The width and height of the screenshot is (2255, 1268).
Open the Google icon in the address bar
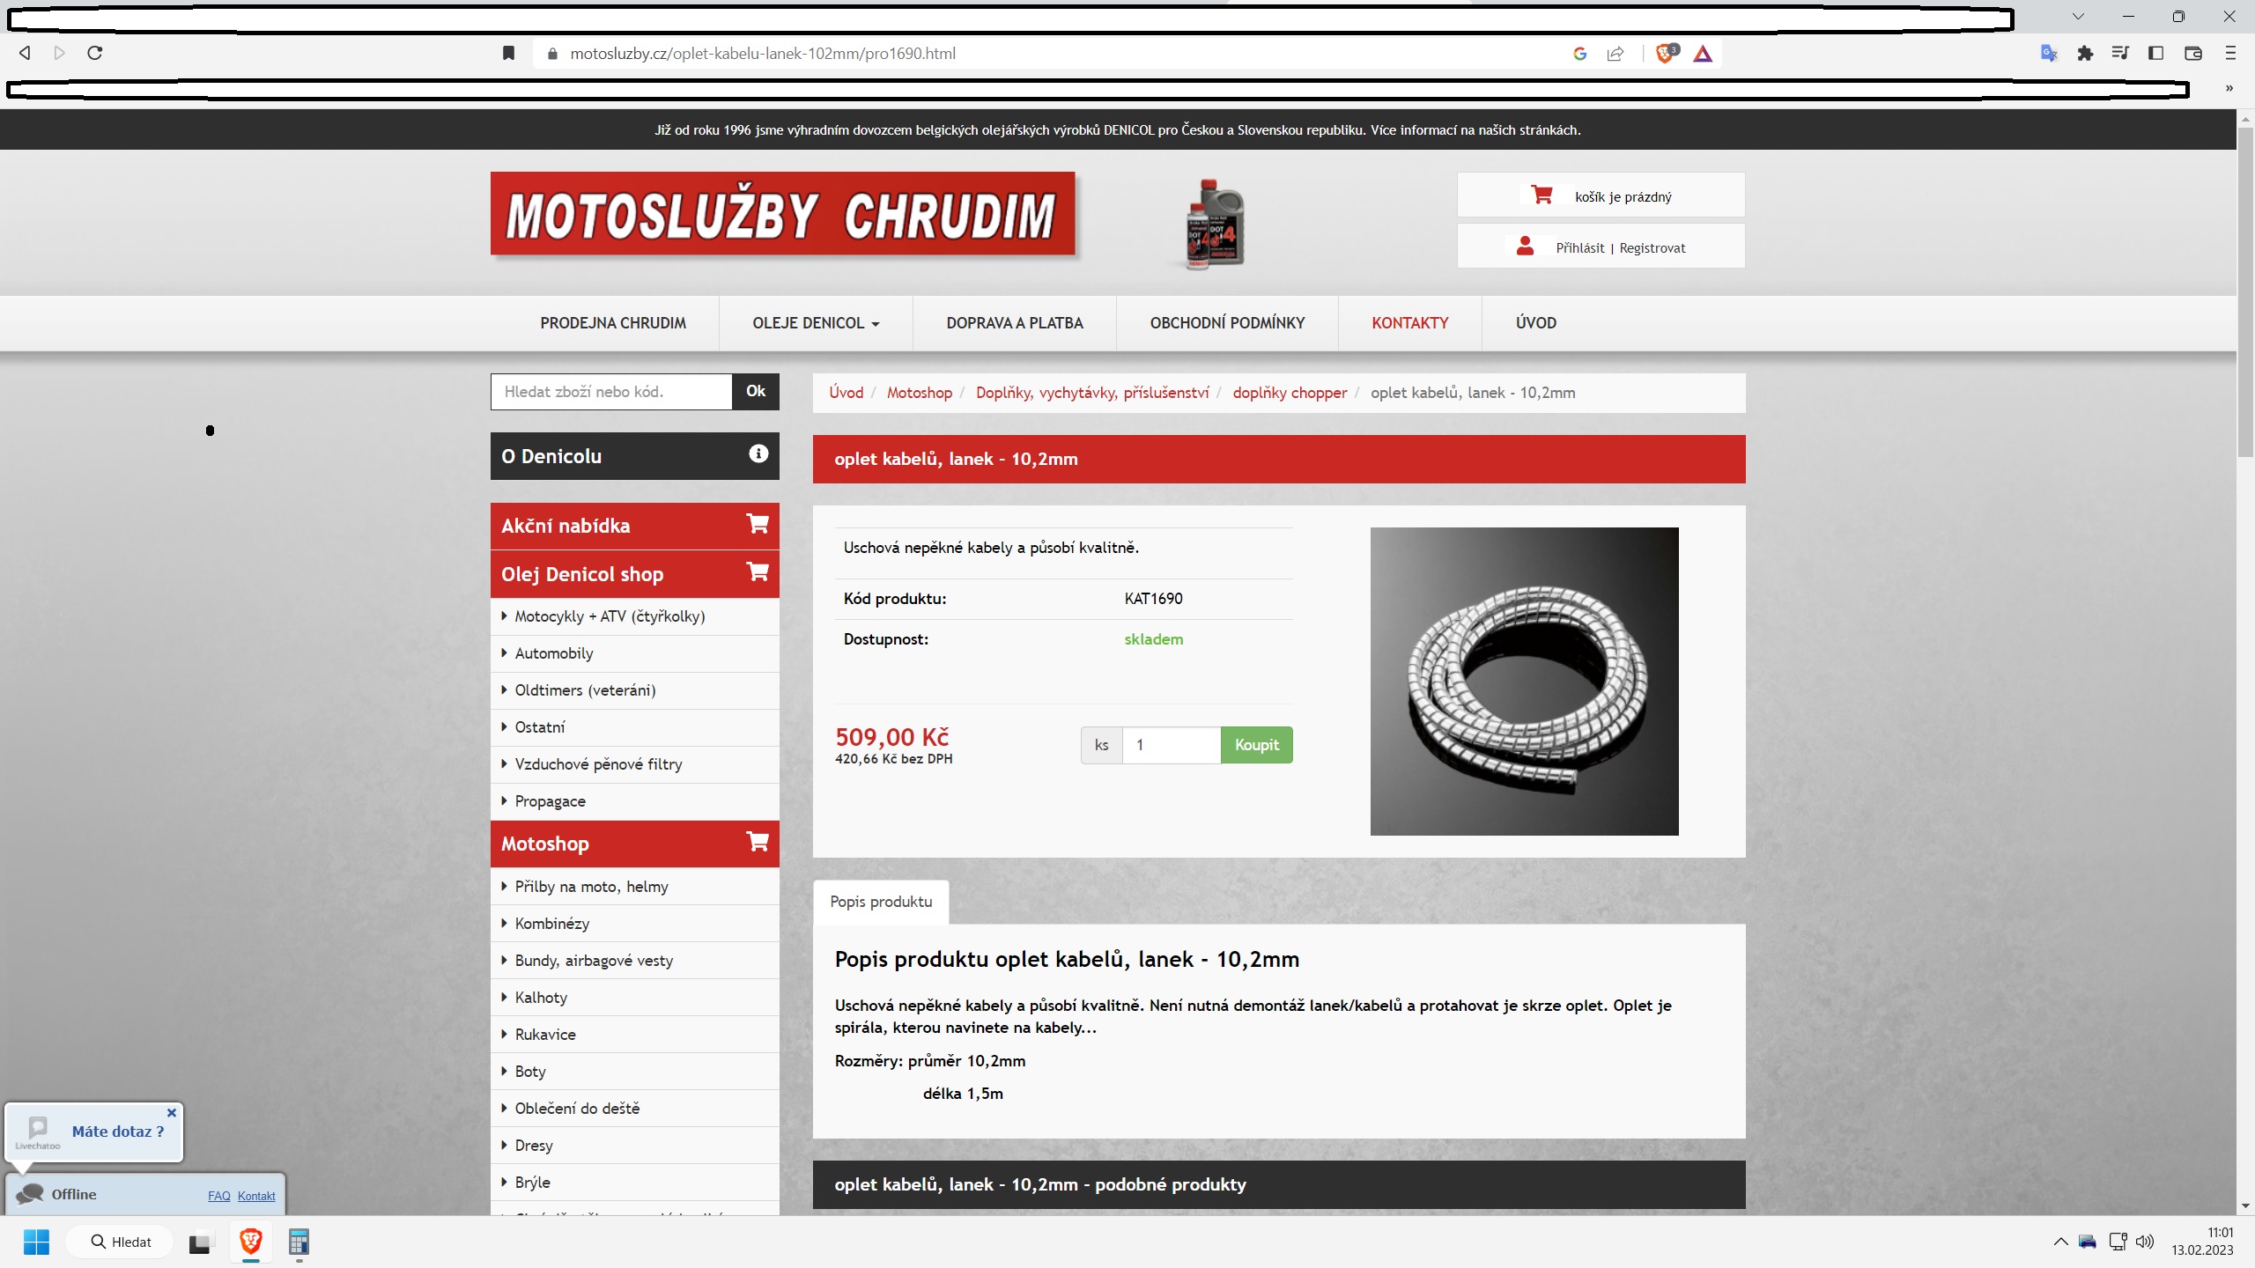1579,54
